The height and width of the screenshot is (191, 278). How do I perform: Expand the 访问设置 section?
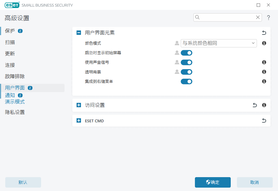[x=78, y=105]
